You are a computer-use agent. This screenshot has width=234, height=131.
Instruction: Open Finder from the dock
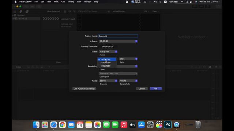[x=36, y=124]
